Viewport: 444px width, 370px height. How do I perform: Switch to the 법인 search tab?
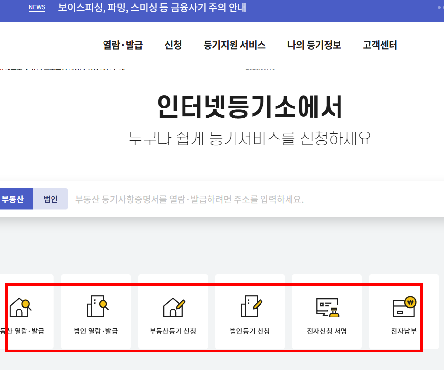click(x=51, y=198)
